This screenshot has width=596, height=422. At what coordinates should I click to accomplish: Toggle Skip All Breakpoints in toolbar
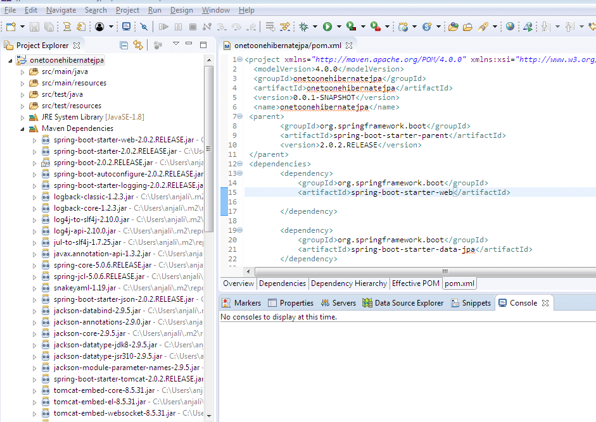pos(144,27)
